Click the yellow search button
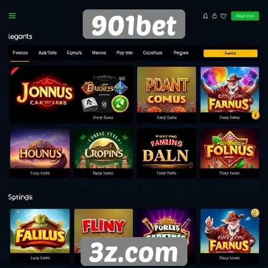 coord(230,53)
